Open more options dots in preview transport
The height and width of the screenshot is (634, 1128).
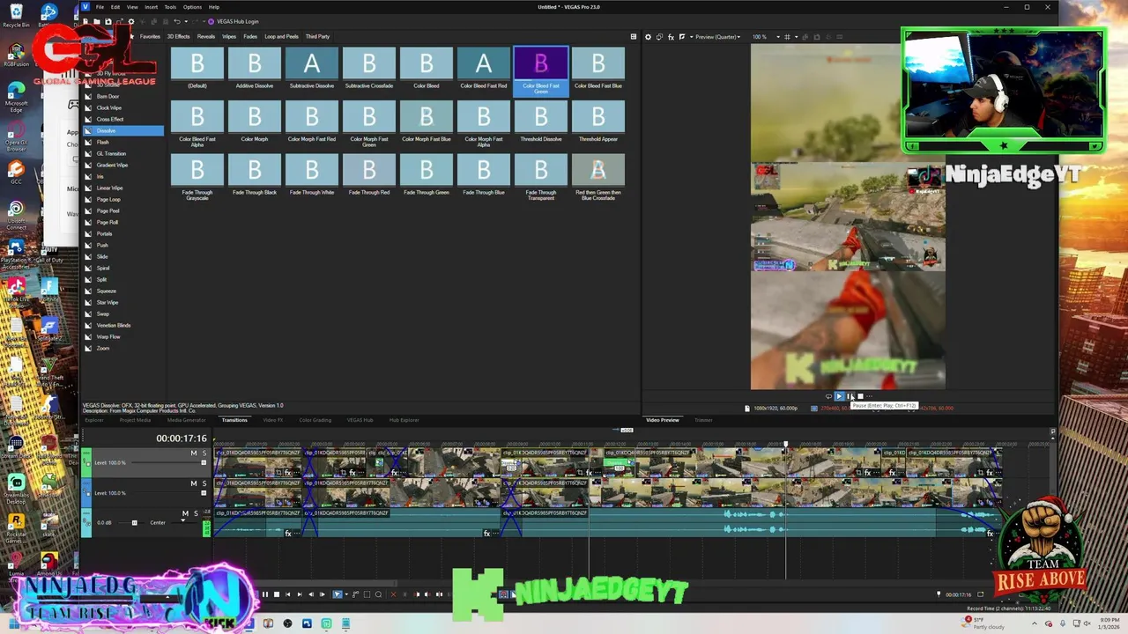(x=869, y=396)
